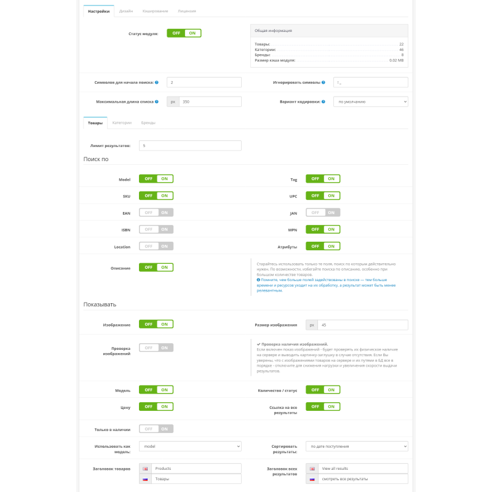Switch to the 'Дизайн' tab
Screen dimensions: 492x492
(125, 11)
